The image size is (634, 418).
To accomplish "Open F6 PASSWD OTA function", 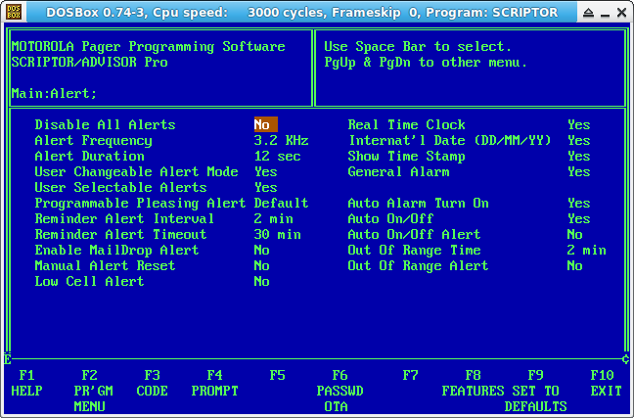I will [x=340, y=391].
